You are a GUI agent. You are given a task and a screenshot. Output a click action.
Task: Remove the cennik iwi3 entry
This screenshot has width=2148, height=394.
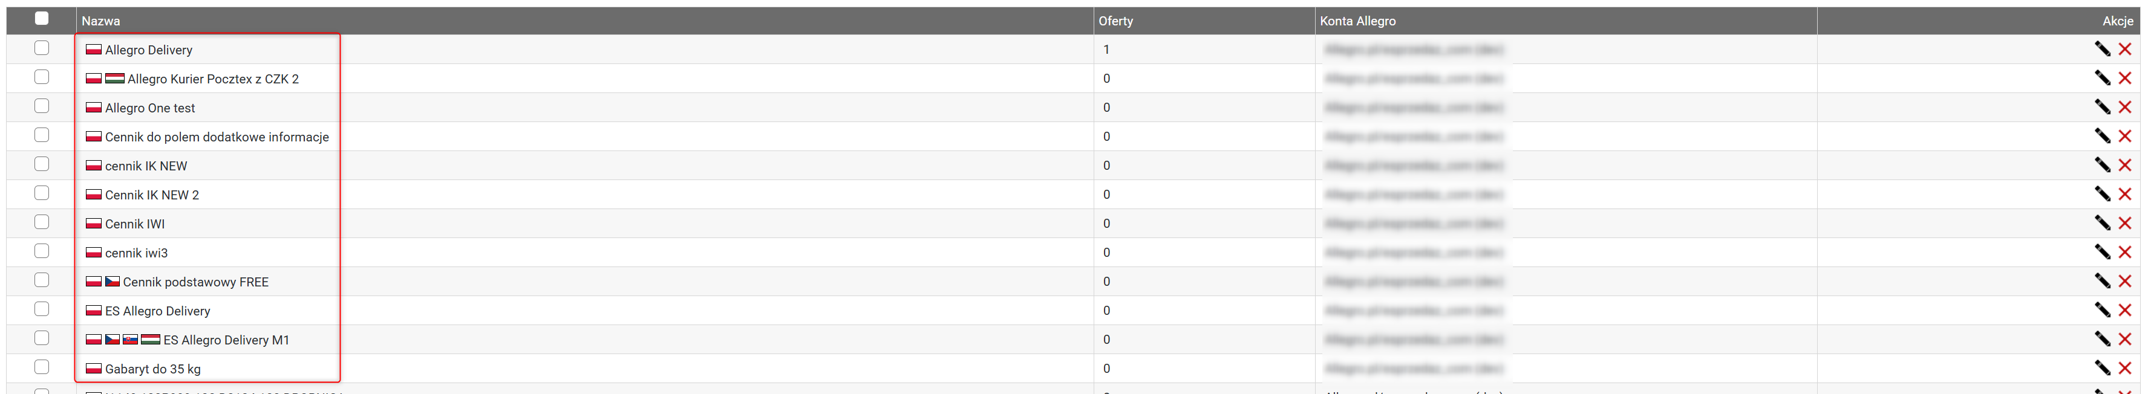(2124, 253)
